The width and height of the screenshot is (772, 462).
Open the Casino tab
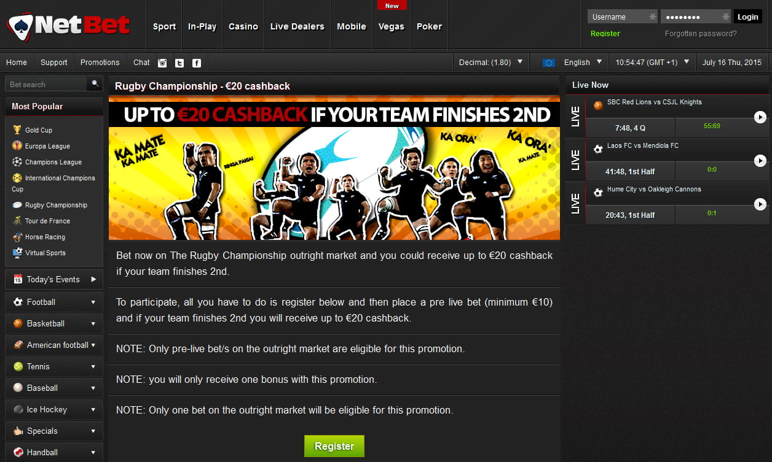[x=243, y=26]
